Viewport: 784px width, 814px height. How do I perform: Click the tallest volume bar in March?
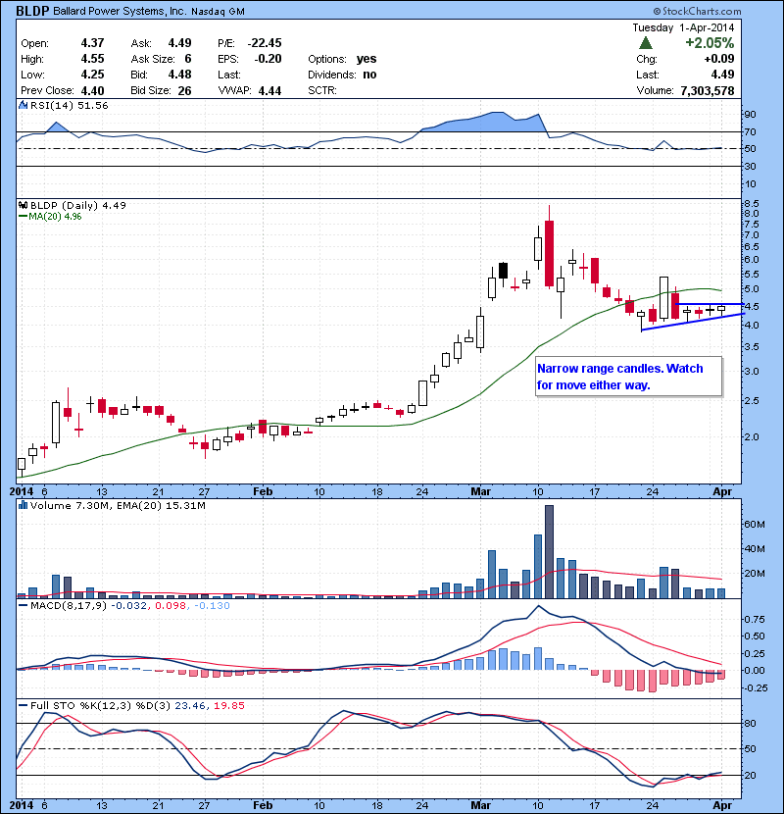[x=549, y=552]
